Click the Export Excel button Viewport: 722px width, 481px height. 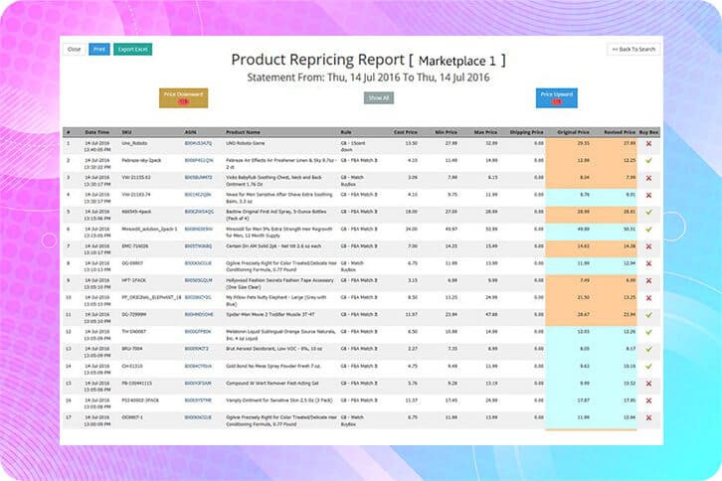(x=132, y=50)
